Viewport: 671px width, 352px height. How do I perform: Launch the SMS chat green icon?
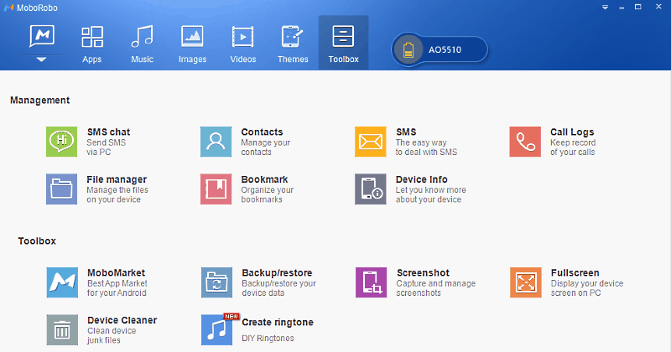(61, 142)
